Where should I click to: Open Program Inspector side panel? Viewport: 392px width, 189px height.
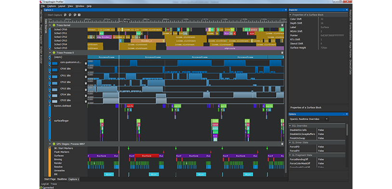point(41,35)
